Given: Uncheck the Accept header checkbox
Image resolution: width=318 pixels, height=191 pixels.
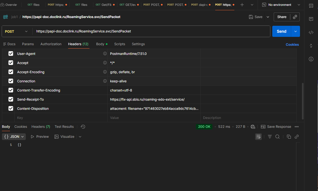Looking at the screenshot, I should tap(11, 63).
